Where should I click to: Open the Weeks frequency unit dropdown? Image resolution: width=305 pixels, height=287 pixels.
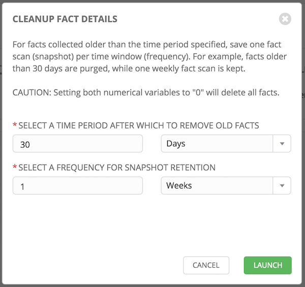pyautogui.click(x=226, y=185)
